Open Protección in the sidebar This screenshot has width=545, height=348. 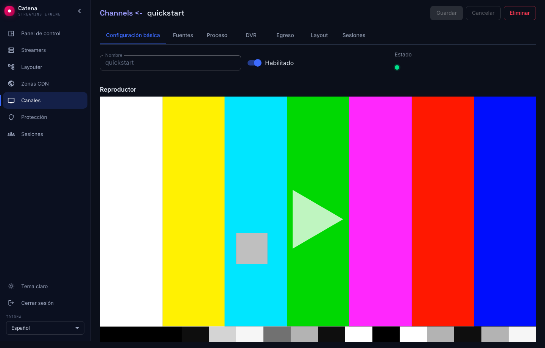tap(45, 117)
